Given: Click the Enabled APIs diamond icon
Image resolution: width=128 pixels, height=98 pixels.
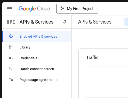Looking at the screenshot, I should [11, 36].
